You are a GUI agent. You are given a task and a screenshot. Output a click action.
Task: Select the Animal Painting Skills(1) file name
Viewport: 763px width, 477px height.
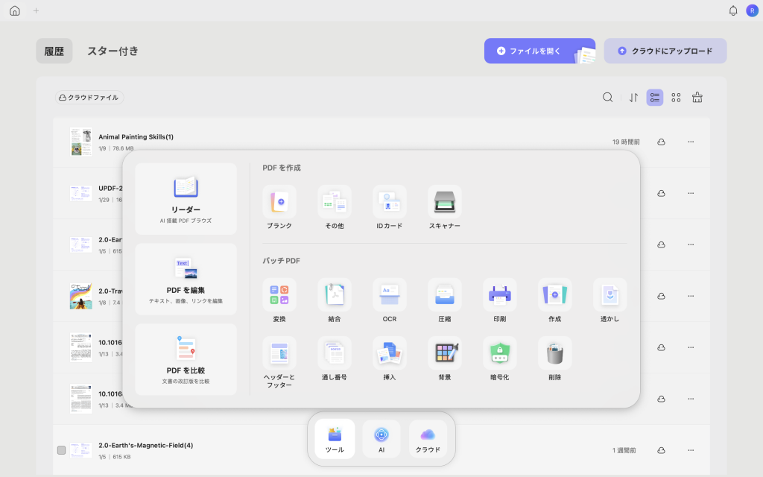click(136, 137)
